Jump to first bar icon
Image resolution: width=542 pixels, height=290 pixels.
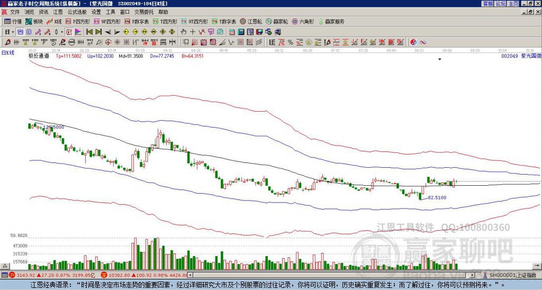tap(89, 32)
